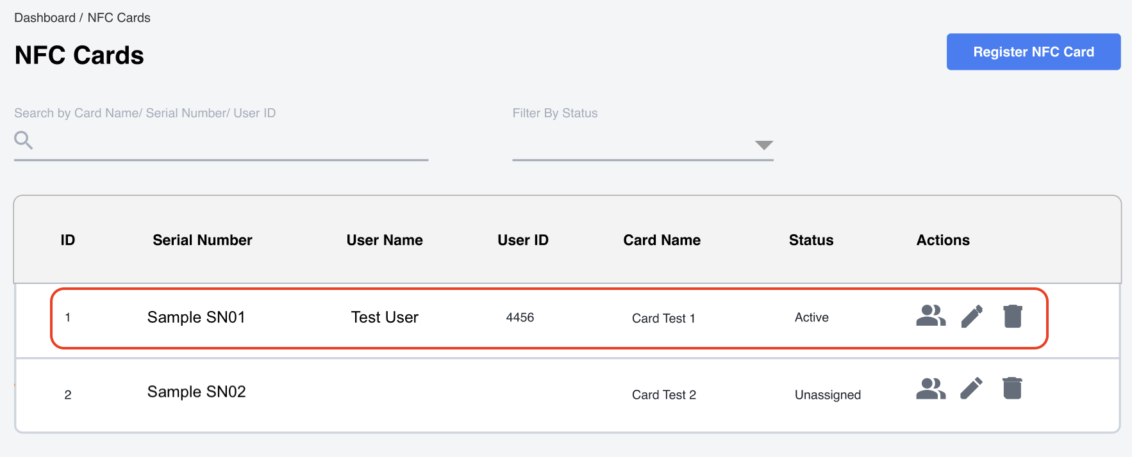
Task: Sort by Status column header
Action: [x=811, y=240]
